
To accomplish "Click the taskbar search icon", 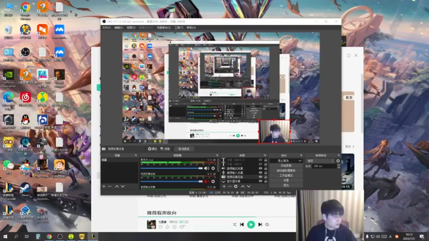I will 16,237.
